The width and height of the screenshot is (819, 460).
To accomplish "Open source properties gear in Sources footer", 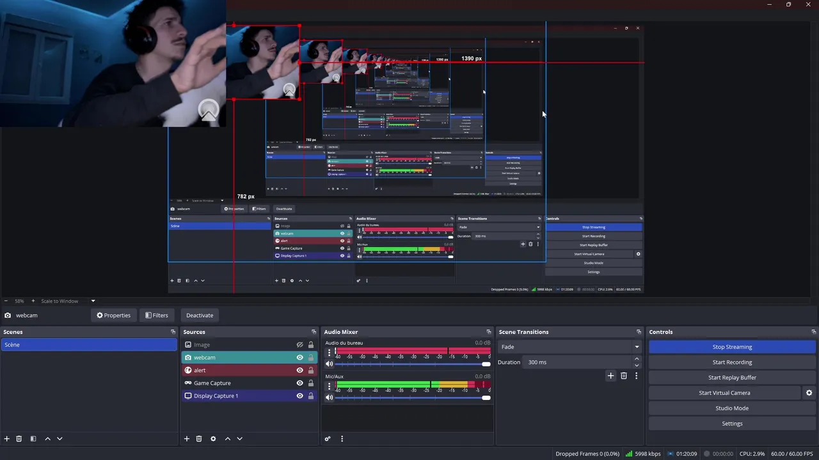I will pyautogui.click(x=213, y=439).
